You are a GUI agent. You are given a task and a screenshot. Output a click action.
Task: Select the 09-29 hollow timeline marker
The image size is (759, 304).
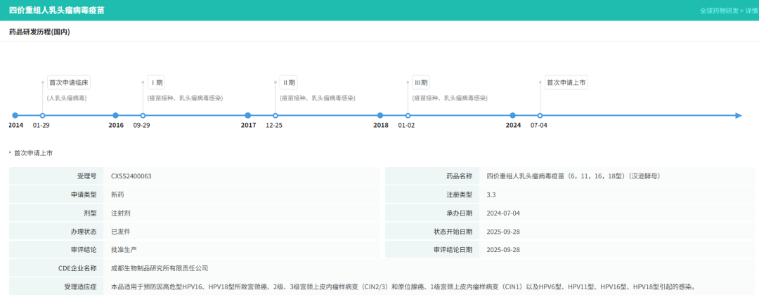[x=143, y=115]
